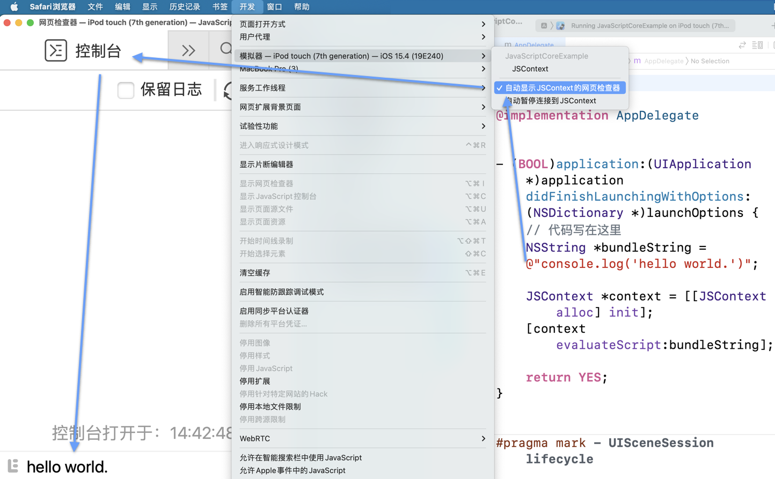
Task: Click the JavaScriptCoreExample app icon in Xcode status
Action: pyautogui.click(x=560, y=26)
